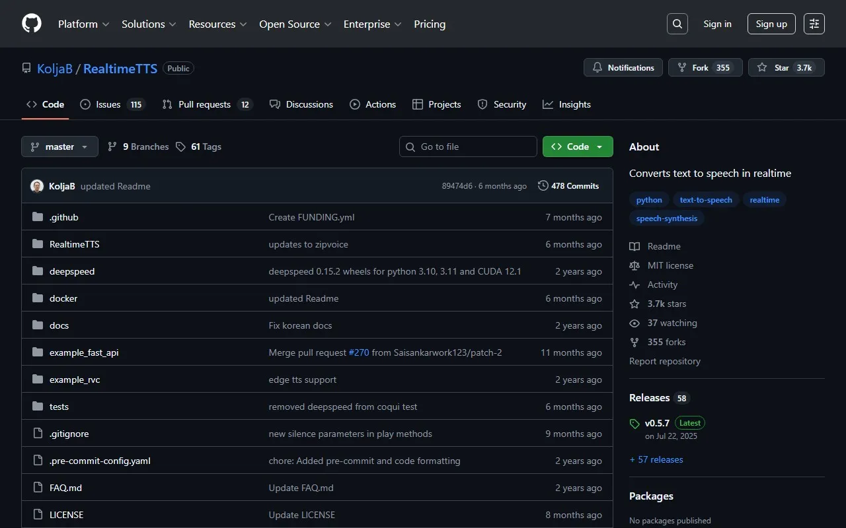Open the + 57 releases link
Screen dimensions: 846x528
pyautogui.click(x=656, y=459)
